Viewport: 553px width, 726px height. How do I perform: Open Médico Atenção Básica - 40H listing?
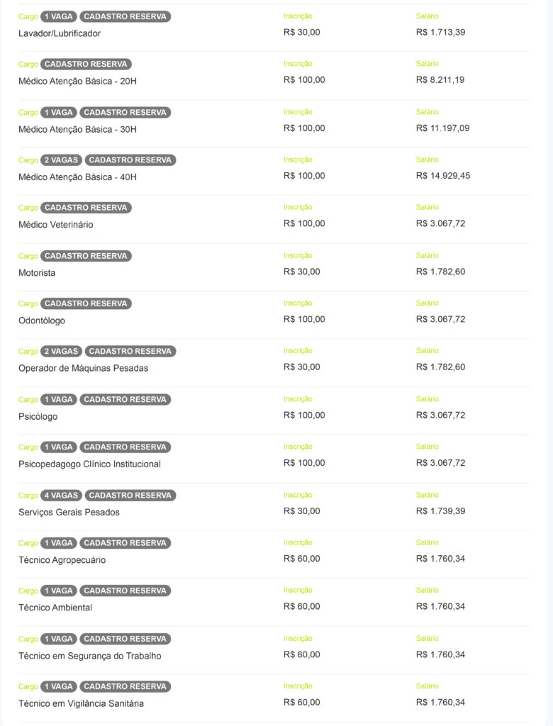[77, 177]
